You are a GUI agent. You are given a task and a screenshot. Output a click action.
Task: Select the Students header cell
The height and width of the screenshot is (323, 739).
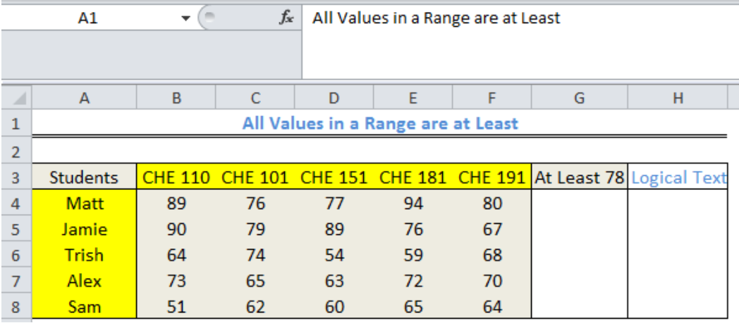click(85, 177)
